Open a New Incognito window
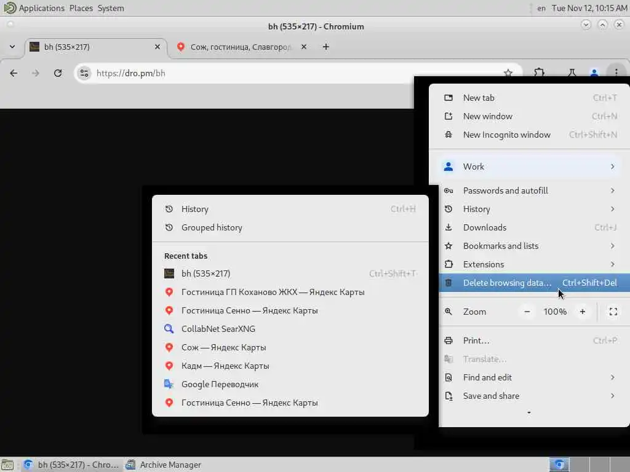This screenshot has height=472, width=630. tap(530, 135)
